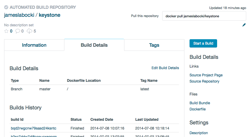Image resolution: width=248 pixels, height=137 pixels.
Task: Switch to the Information tab
Action: [x=34, y=45]
